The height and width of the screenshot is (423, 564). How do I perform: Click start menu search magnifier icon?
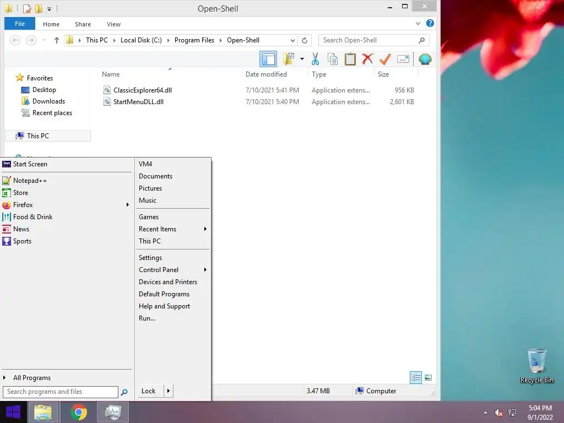pos(124,392)
